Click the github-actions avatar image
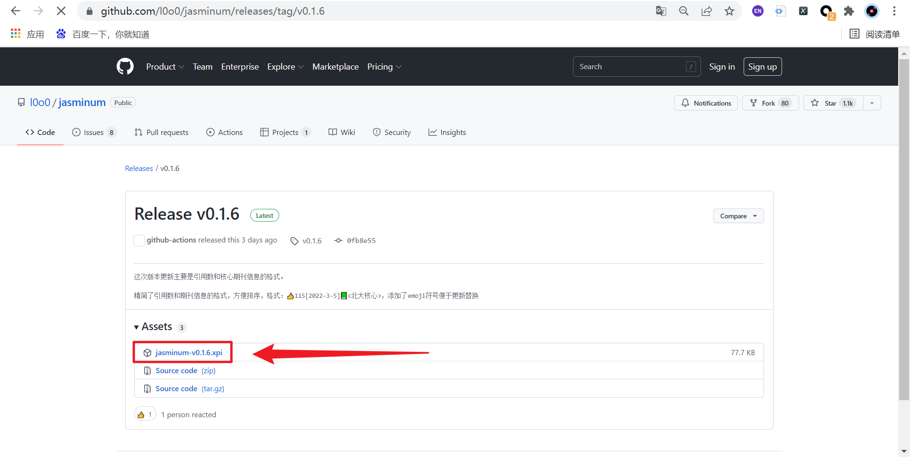The image size is (910, 457). (x=139, y=241)
